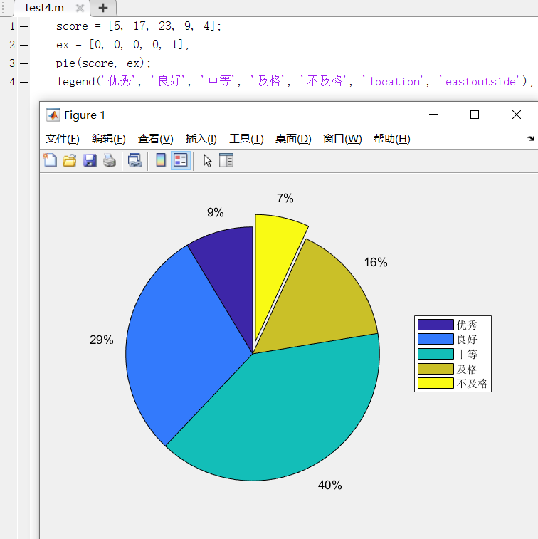
Task: Close the test4.m editor tab
Action: click(80, 8)
